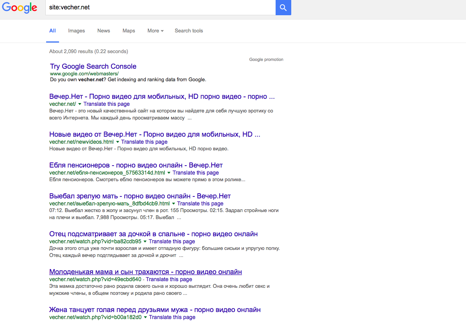
Task: Open Search tools options
Action: [189, 30]
